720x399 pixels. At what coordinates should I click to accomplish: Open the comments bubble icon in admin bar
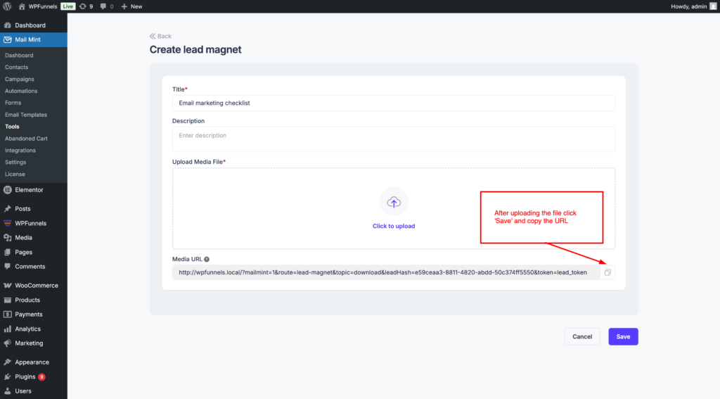pos(103,6)
